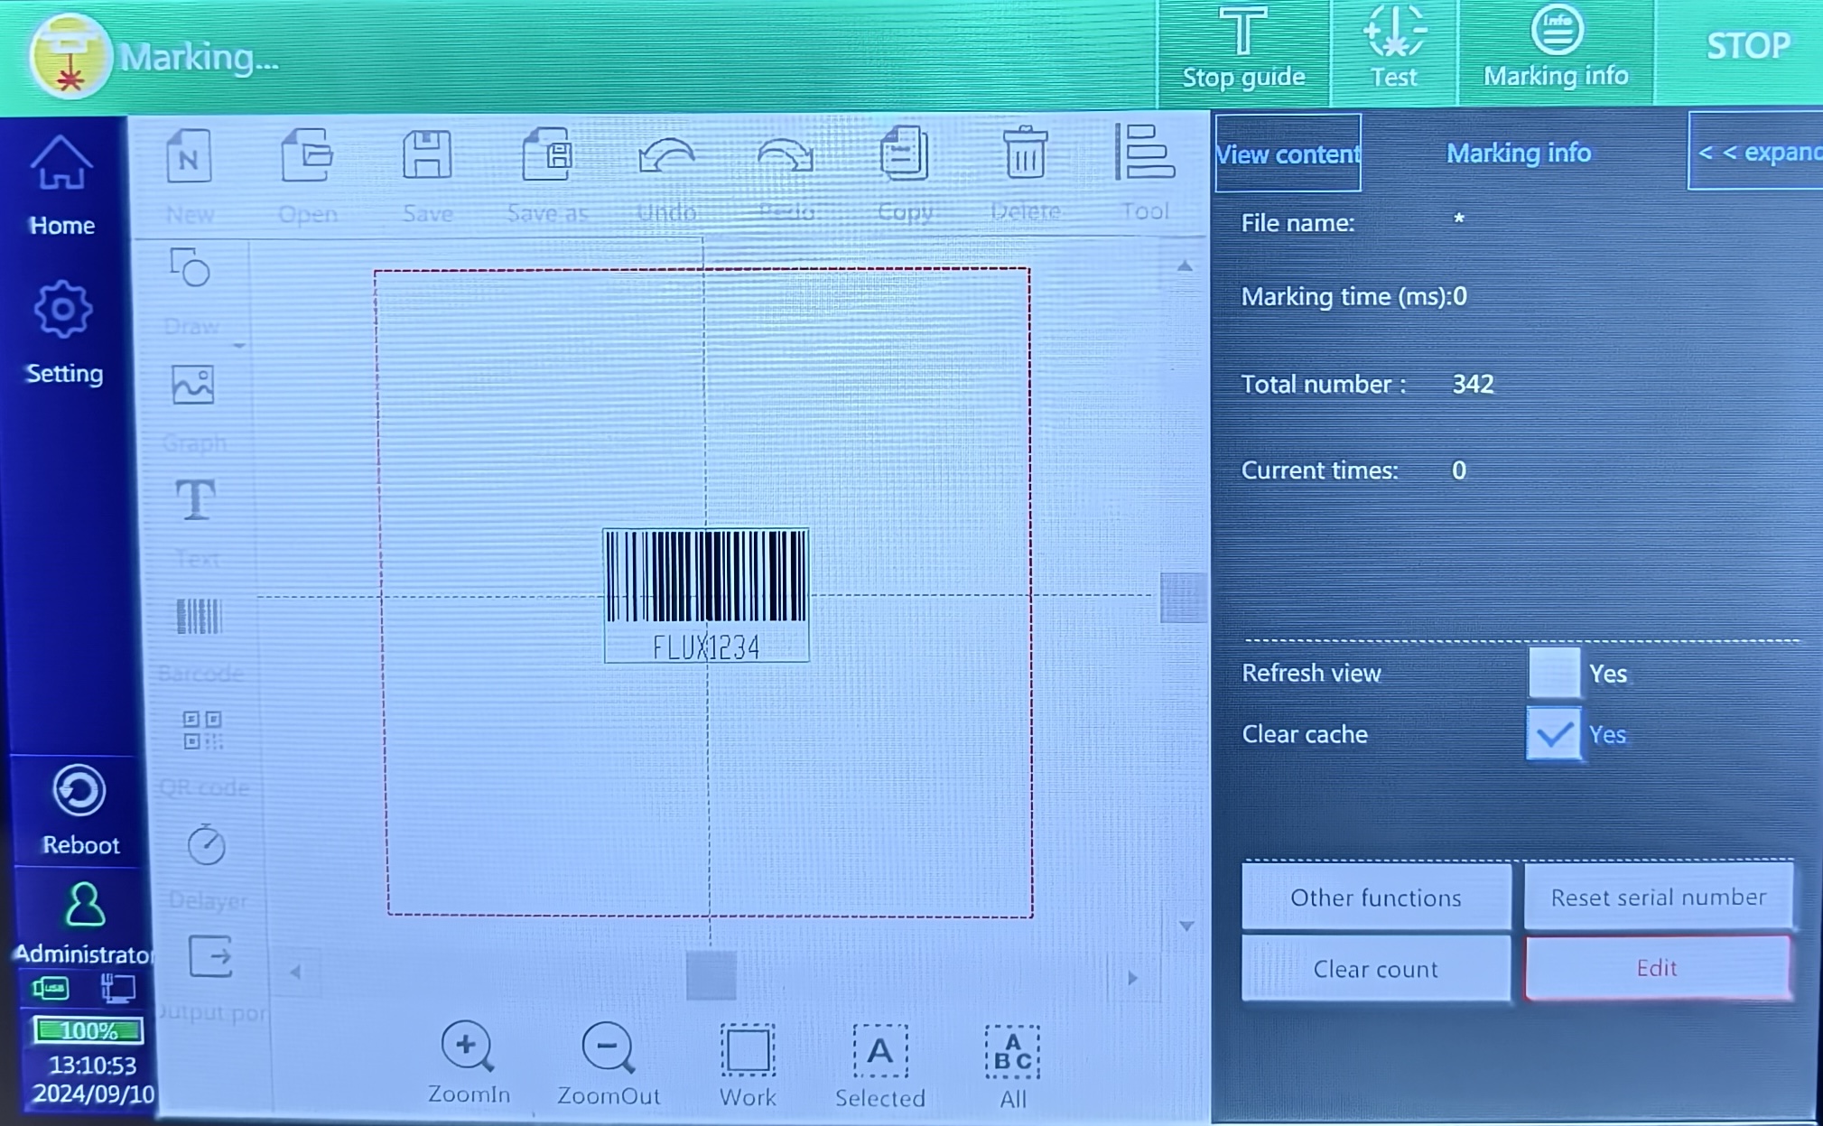The width and height of the screenshot is (1823, 1126).
Task: Uncheck the Clear cache checkbox
Action: click(1554, 734)
